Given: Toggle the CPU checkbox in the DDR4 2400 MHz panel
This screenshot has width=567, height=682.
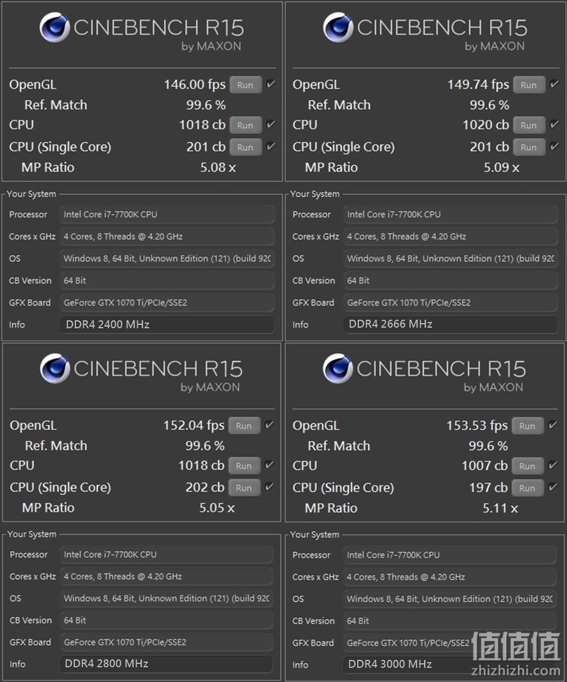Looking at the screenshot, I should click(x=271, y=124).
